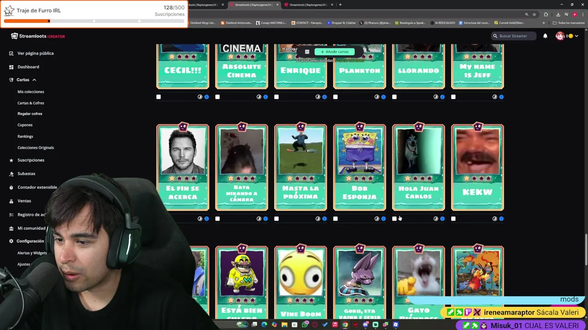Open the info icon under Hola Juan Carlos card
The height and width of the screenshot is (330, 588).
442,219
